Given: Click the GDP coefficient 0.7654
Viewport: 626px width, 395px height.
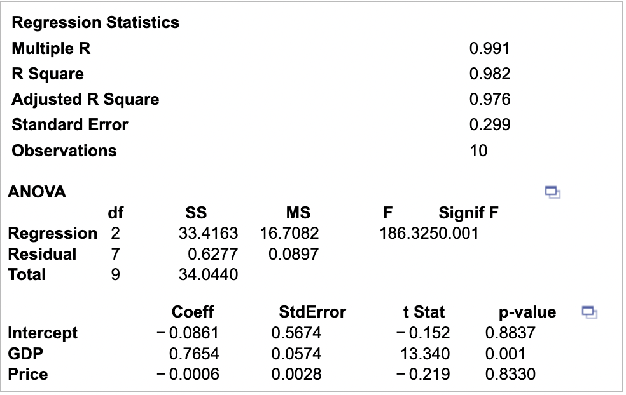Looking at the screenshot, I should [x=194, y=354].
